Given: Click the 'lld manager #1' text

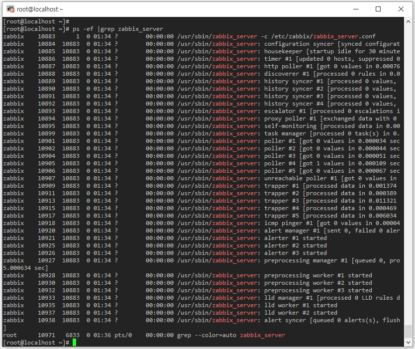Looking at the screenshot, I should [x=289, y=298].
